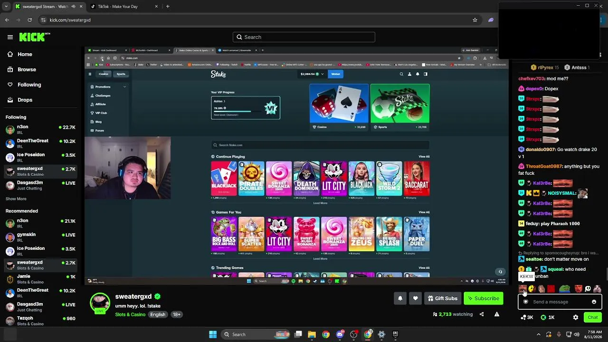
Task: Go back using browser back arrow
Action: click(x=7, y=20)
